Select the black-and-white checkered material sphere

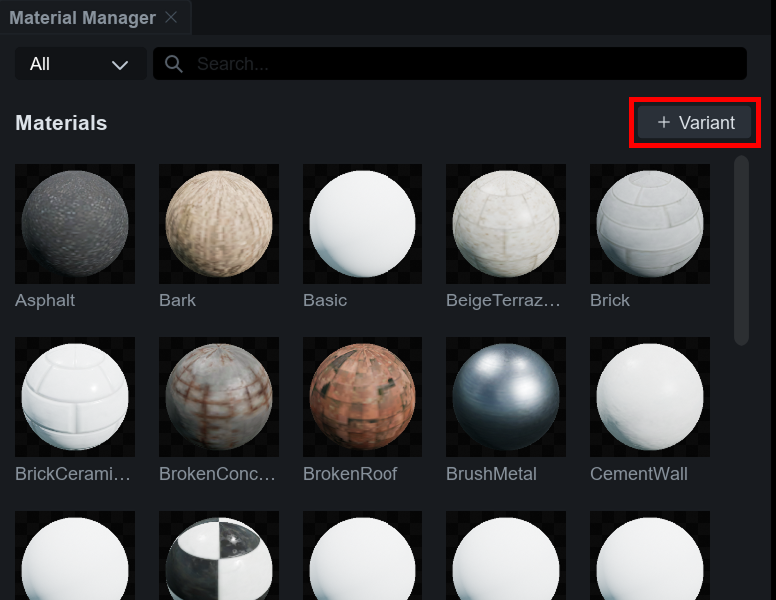(x=219, y=559)
